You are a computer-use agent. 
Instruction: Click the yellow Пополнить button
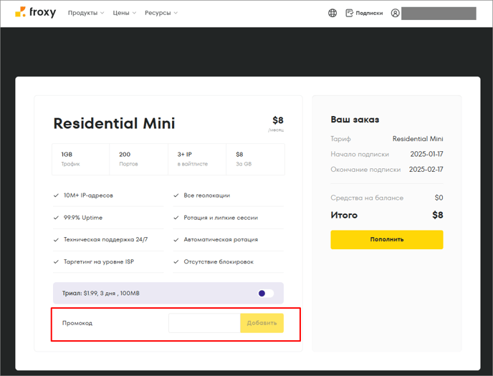click(x=387, y=239)
